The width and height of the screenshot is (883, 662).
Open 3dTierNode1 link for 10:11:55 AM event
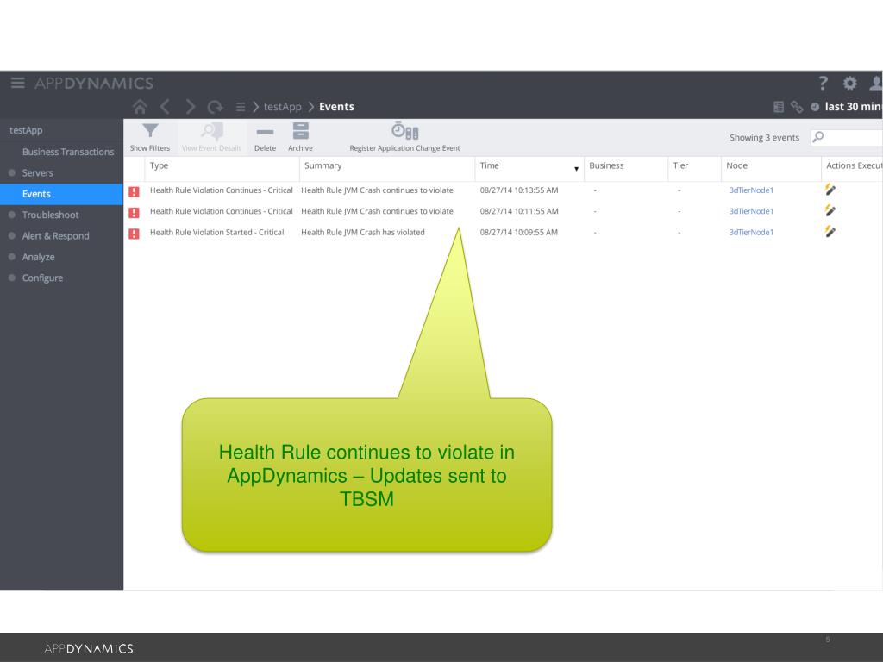tap(751, 211)
